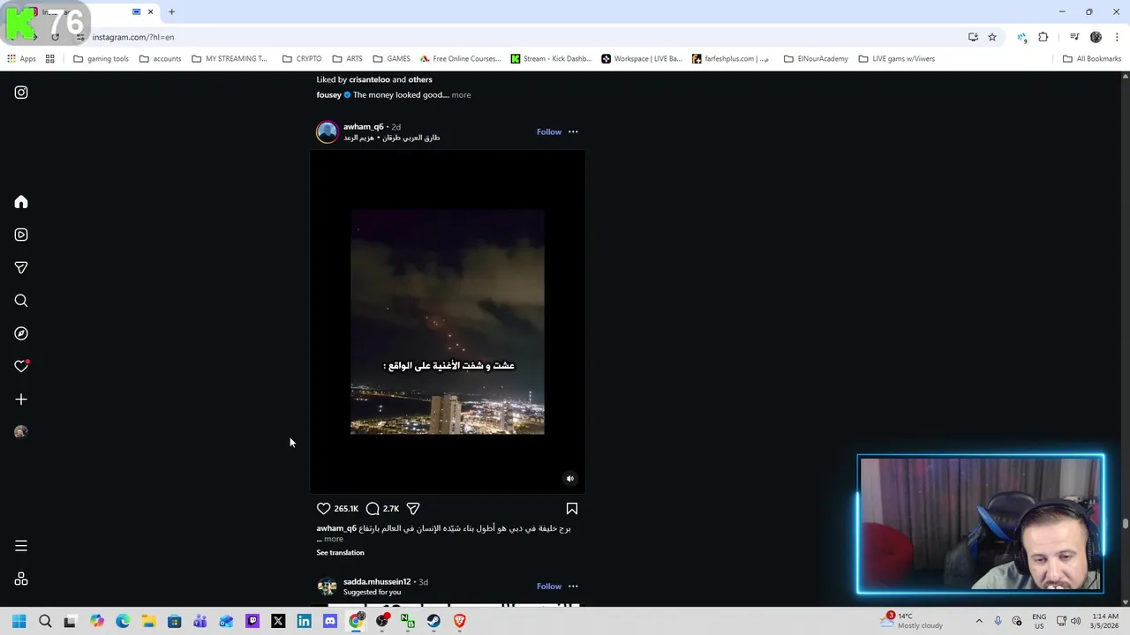Viewport: 1130px width, 635px height.
Task: Click sadda.mhussein12 profile picture
Action: [328, 586]
